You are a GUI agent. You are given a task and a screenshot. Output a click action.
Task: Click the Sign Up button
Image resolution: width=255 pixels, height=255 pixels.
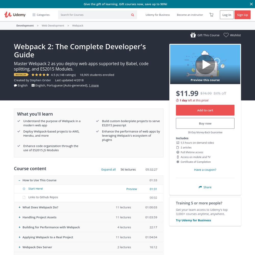point(242,15)
